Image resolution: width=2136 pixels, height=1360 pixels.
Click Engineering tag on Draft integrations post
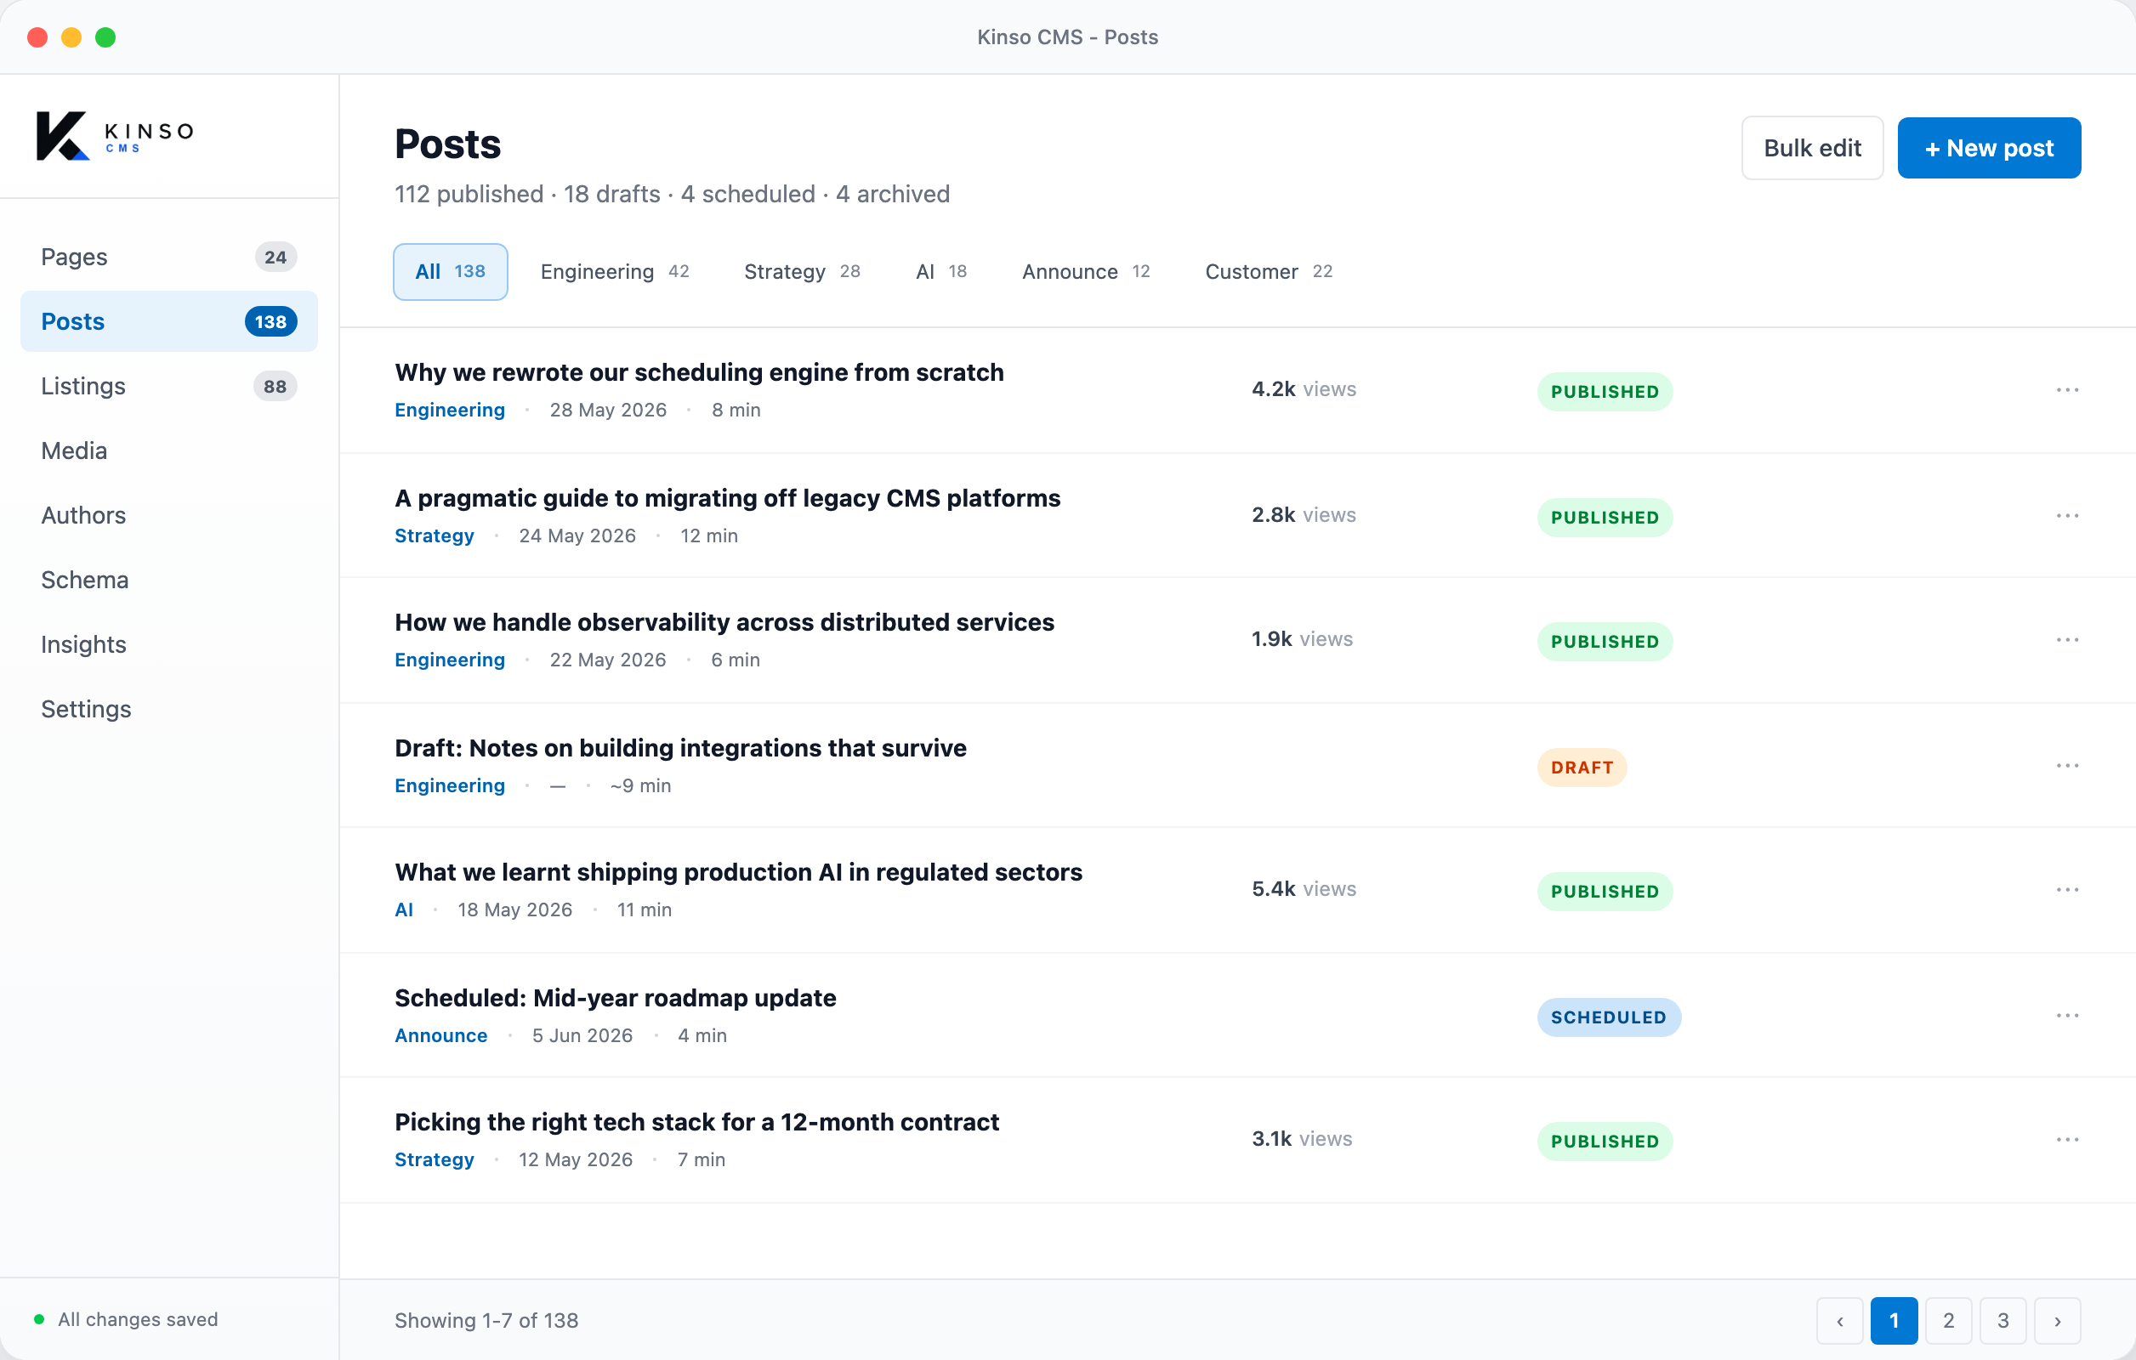pos(450,785)
